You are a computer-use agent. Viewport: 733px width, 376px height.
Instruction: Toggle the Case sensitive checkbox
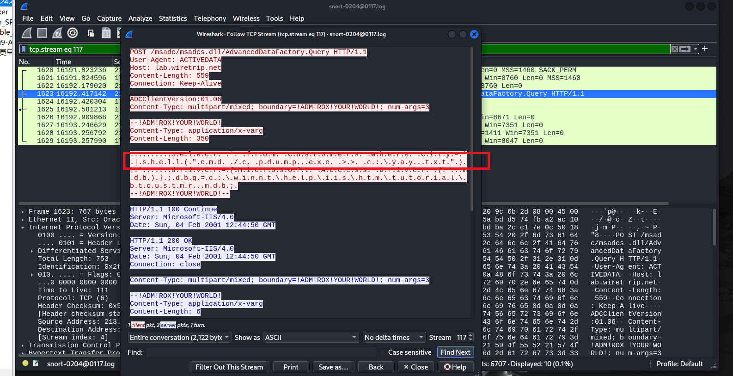(383, 352)
